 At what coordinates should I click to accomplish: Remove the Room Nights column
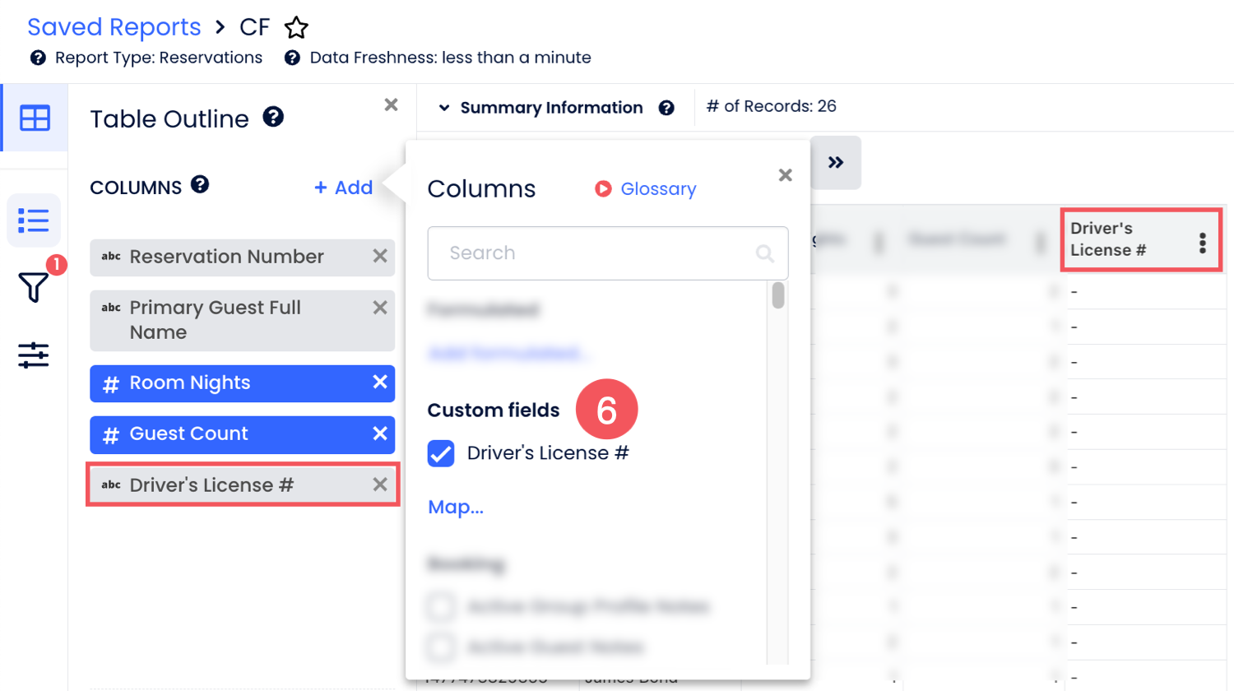pos(379,383)
